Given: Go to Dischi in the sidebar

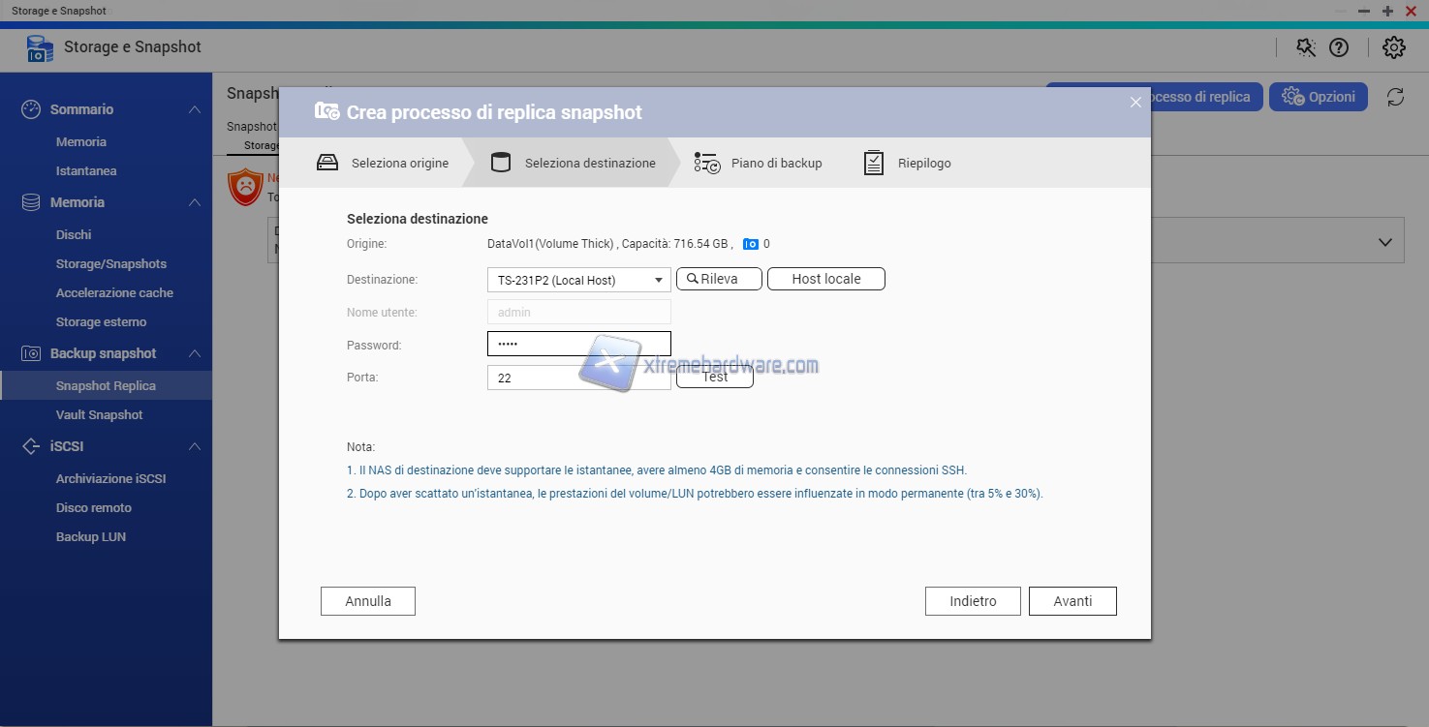Looking at the screenshot, I should [x=74, y=234].
